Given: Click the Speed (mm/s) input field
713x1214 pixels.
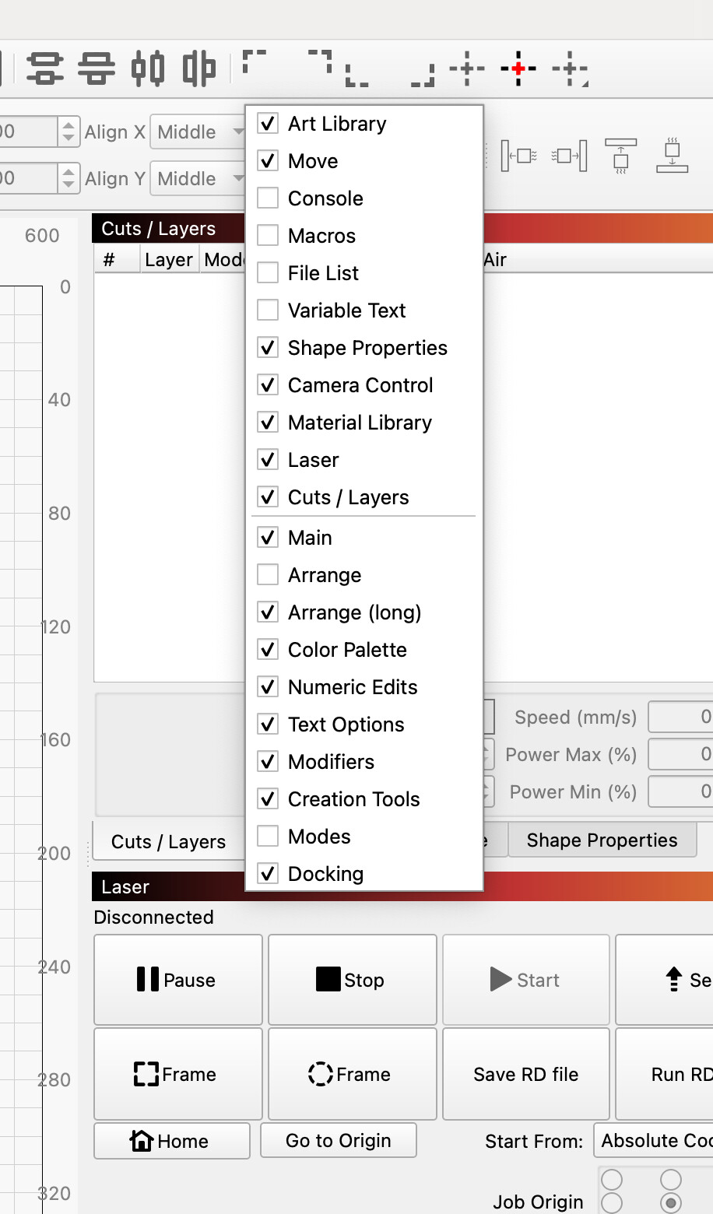Looking at the screenshot, I should coord(680,717).
